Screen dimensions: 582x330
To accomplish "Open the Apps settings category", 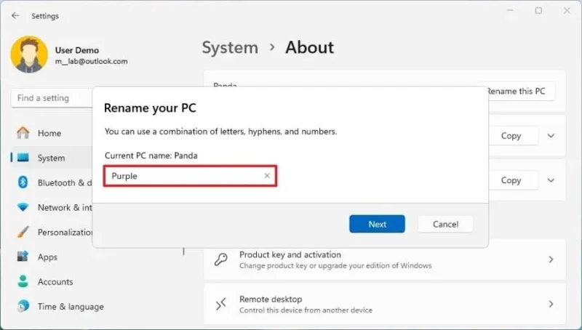I will [47, 257].
